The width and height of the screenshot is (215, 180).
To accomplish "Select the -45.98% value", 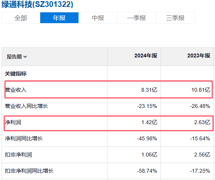I will tap(147, 138).
